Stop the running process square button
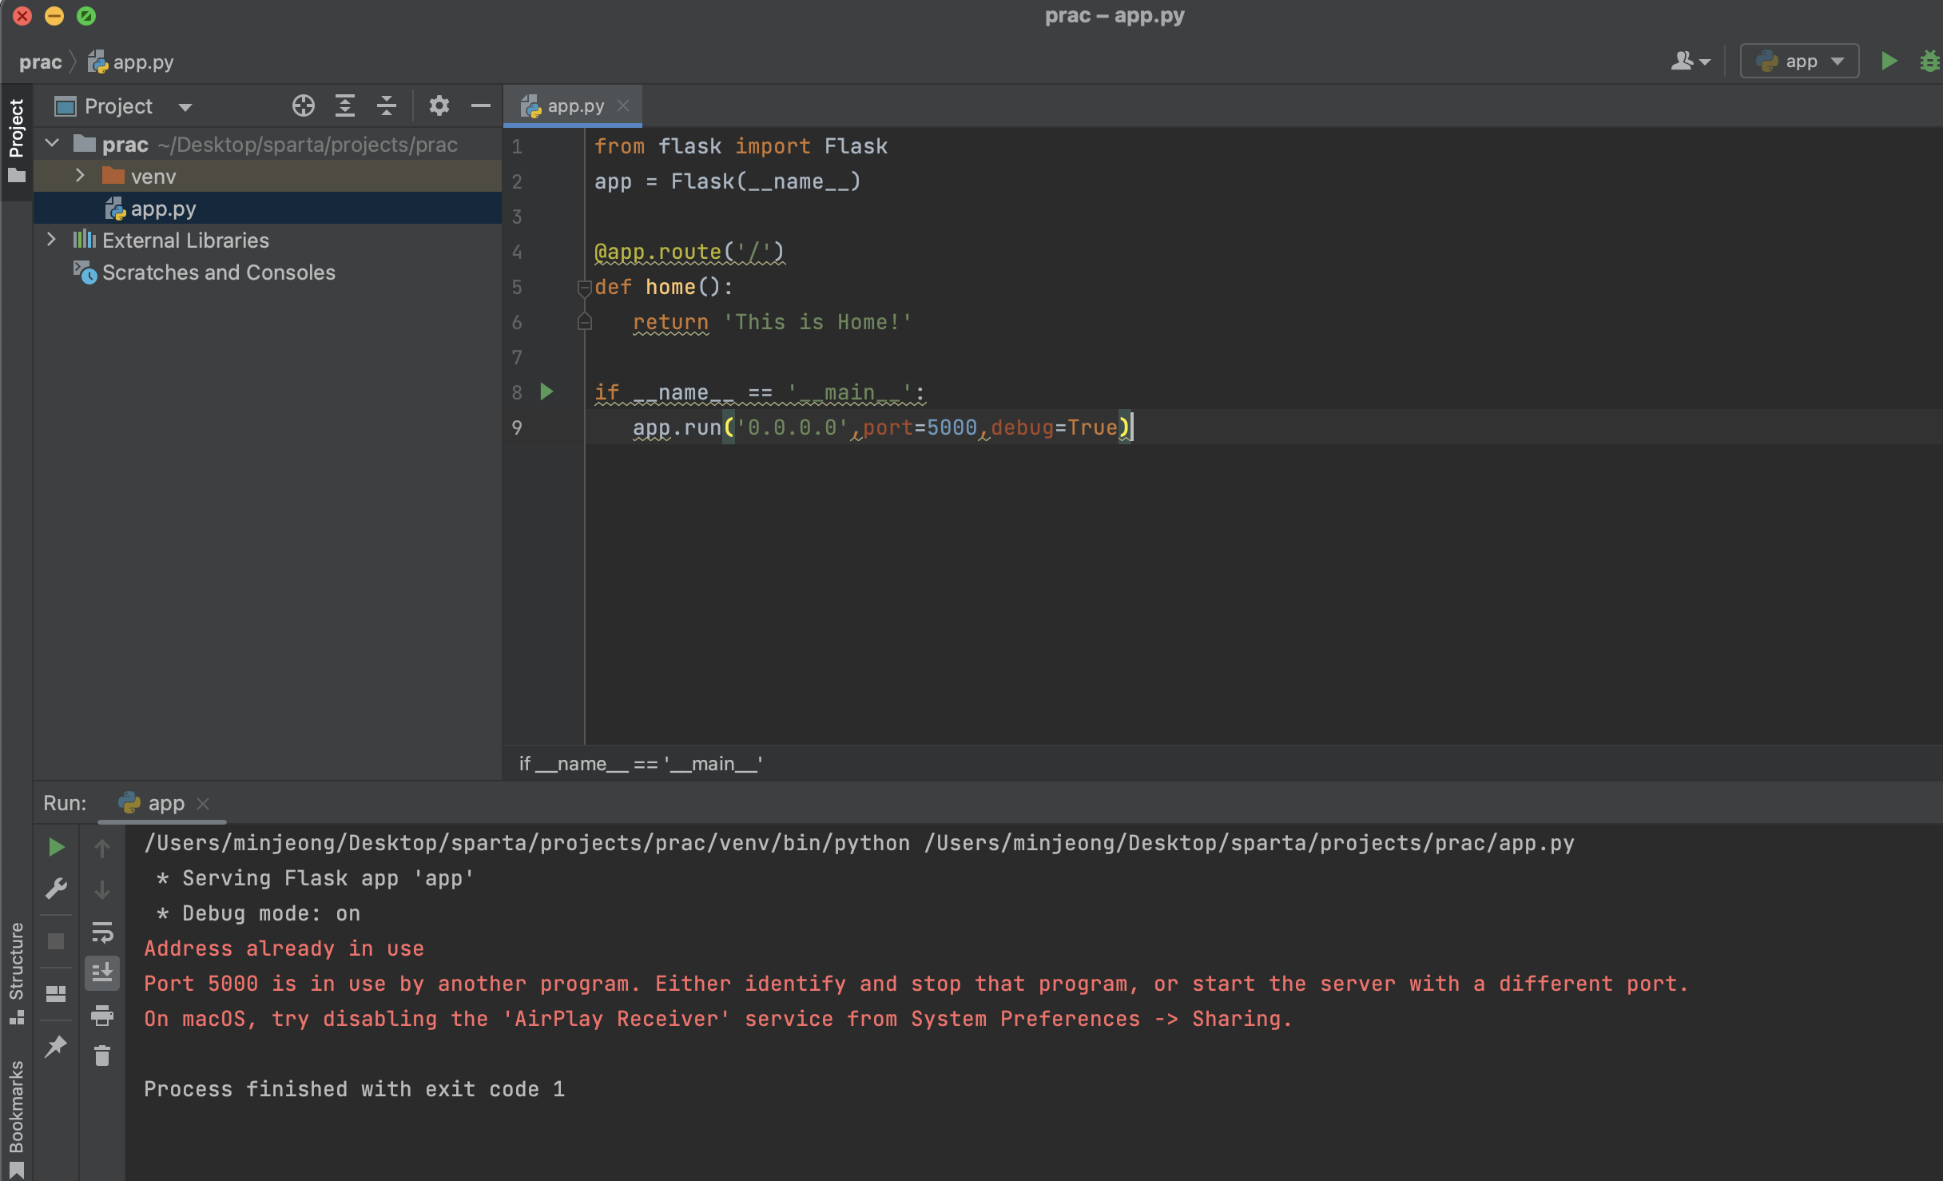The width and height of the screenshot is (1943, 1181). [56, 940]
